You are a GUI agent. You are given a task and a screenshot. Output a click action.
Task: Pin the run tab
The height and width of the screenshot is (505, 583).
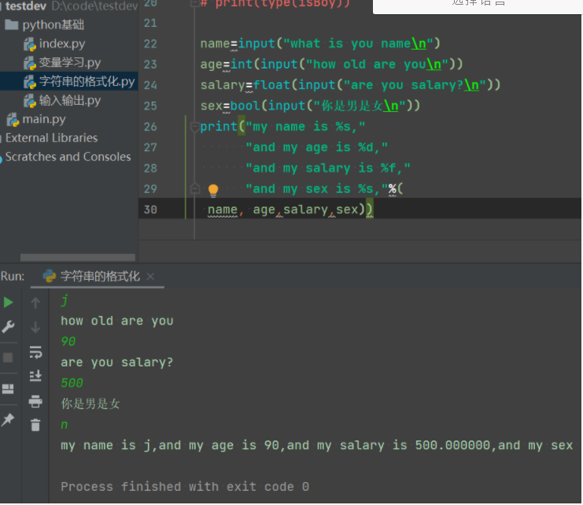click(x=8, y=420)
